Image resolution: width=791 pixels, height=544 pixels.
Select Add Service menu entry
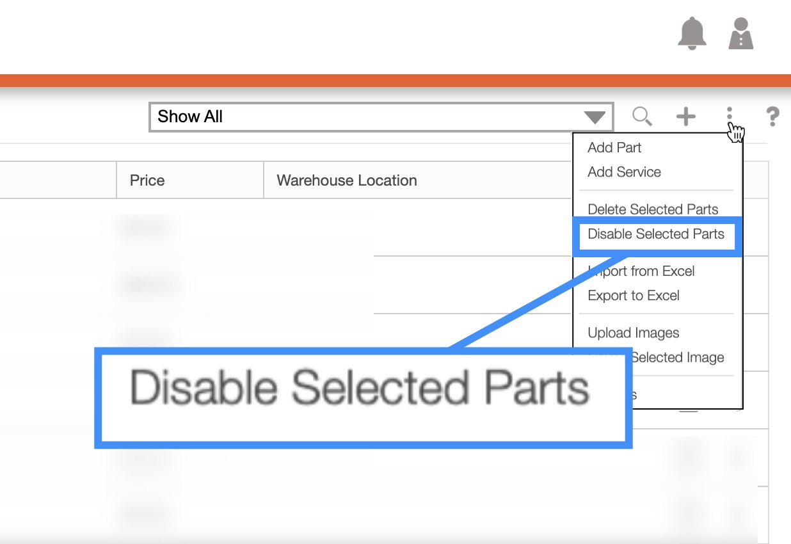624,172
